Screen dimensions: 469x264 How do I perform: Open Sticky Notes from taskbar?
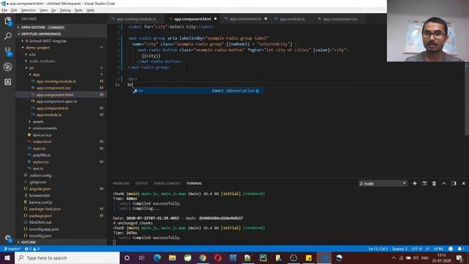(309, 257)
